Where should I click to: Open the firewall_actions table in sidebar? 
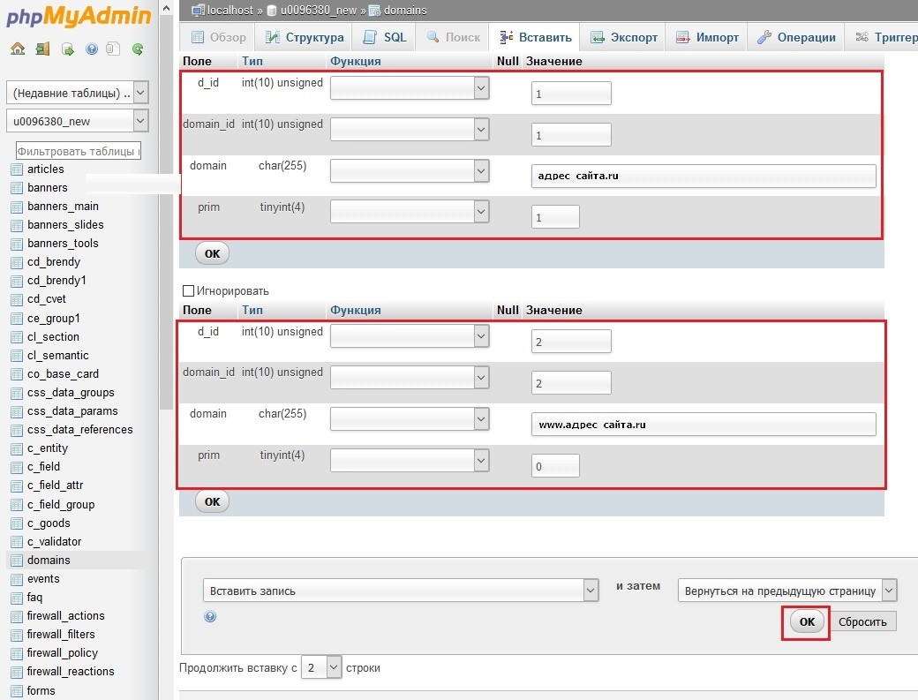(65, 616)
